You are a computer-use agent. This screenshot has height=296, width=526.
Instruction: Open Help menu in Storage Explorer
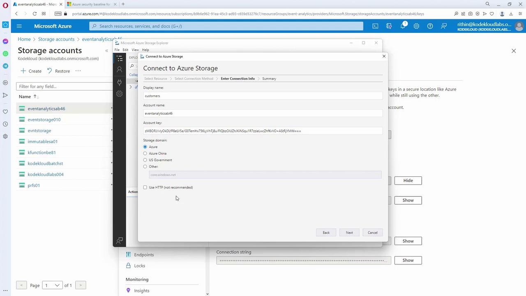pos(145,50)
